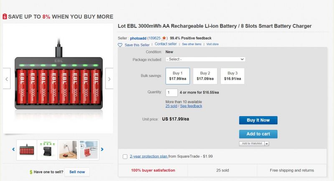The image size is (334, 181).
Task: Select the Buy 2 at $17.09/ea option
Action: point(205,76)
